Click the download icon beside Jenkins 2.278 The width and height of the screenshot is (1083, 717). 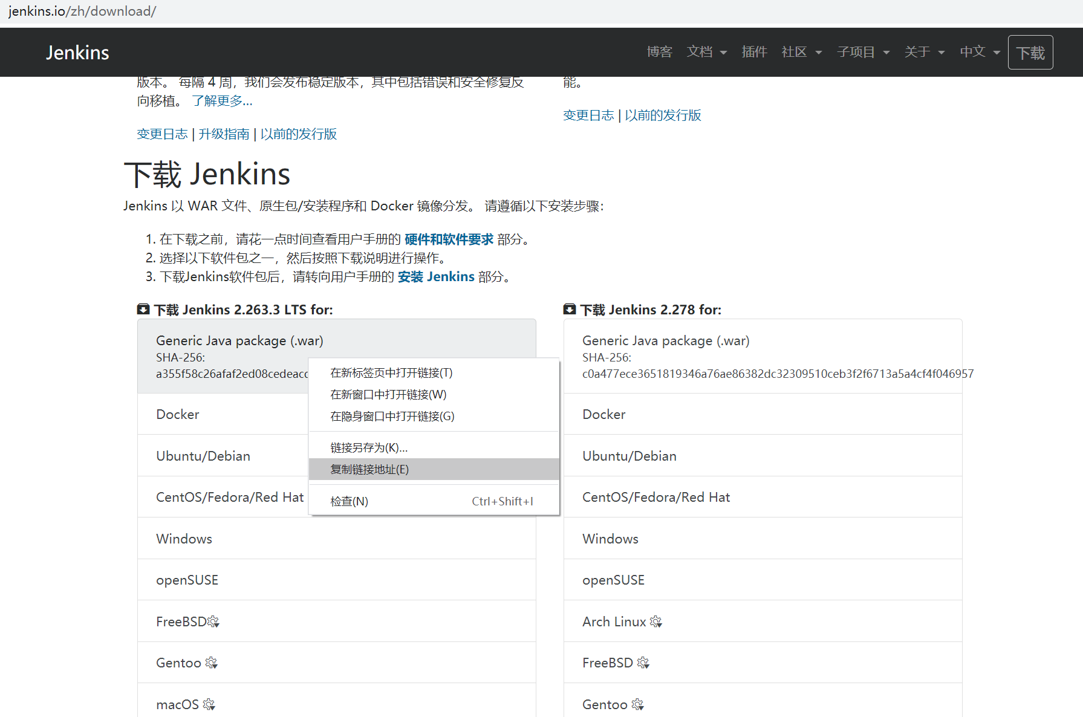click(569, 310)
